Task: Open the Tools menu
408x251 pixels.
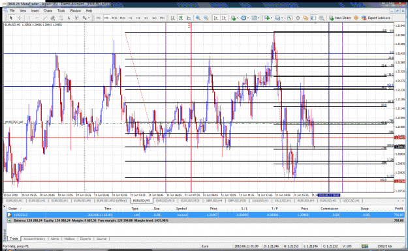Action: coord(61,10)
